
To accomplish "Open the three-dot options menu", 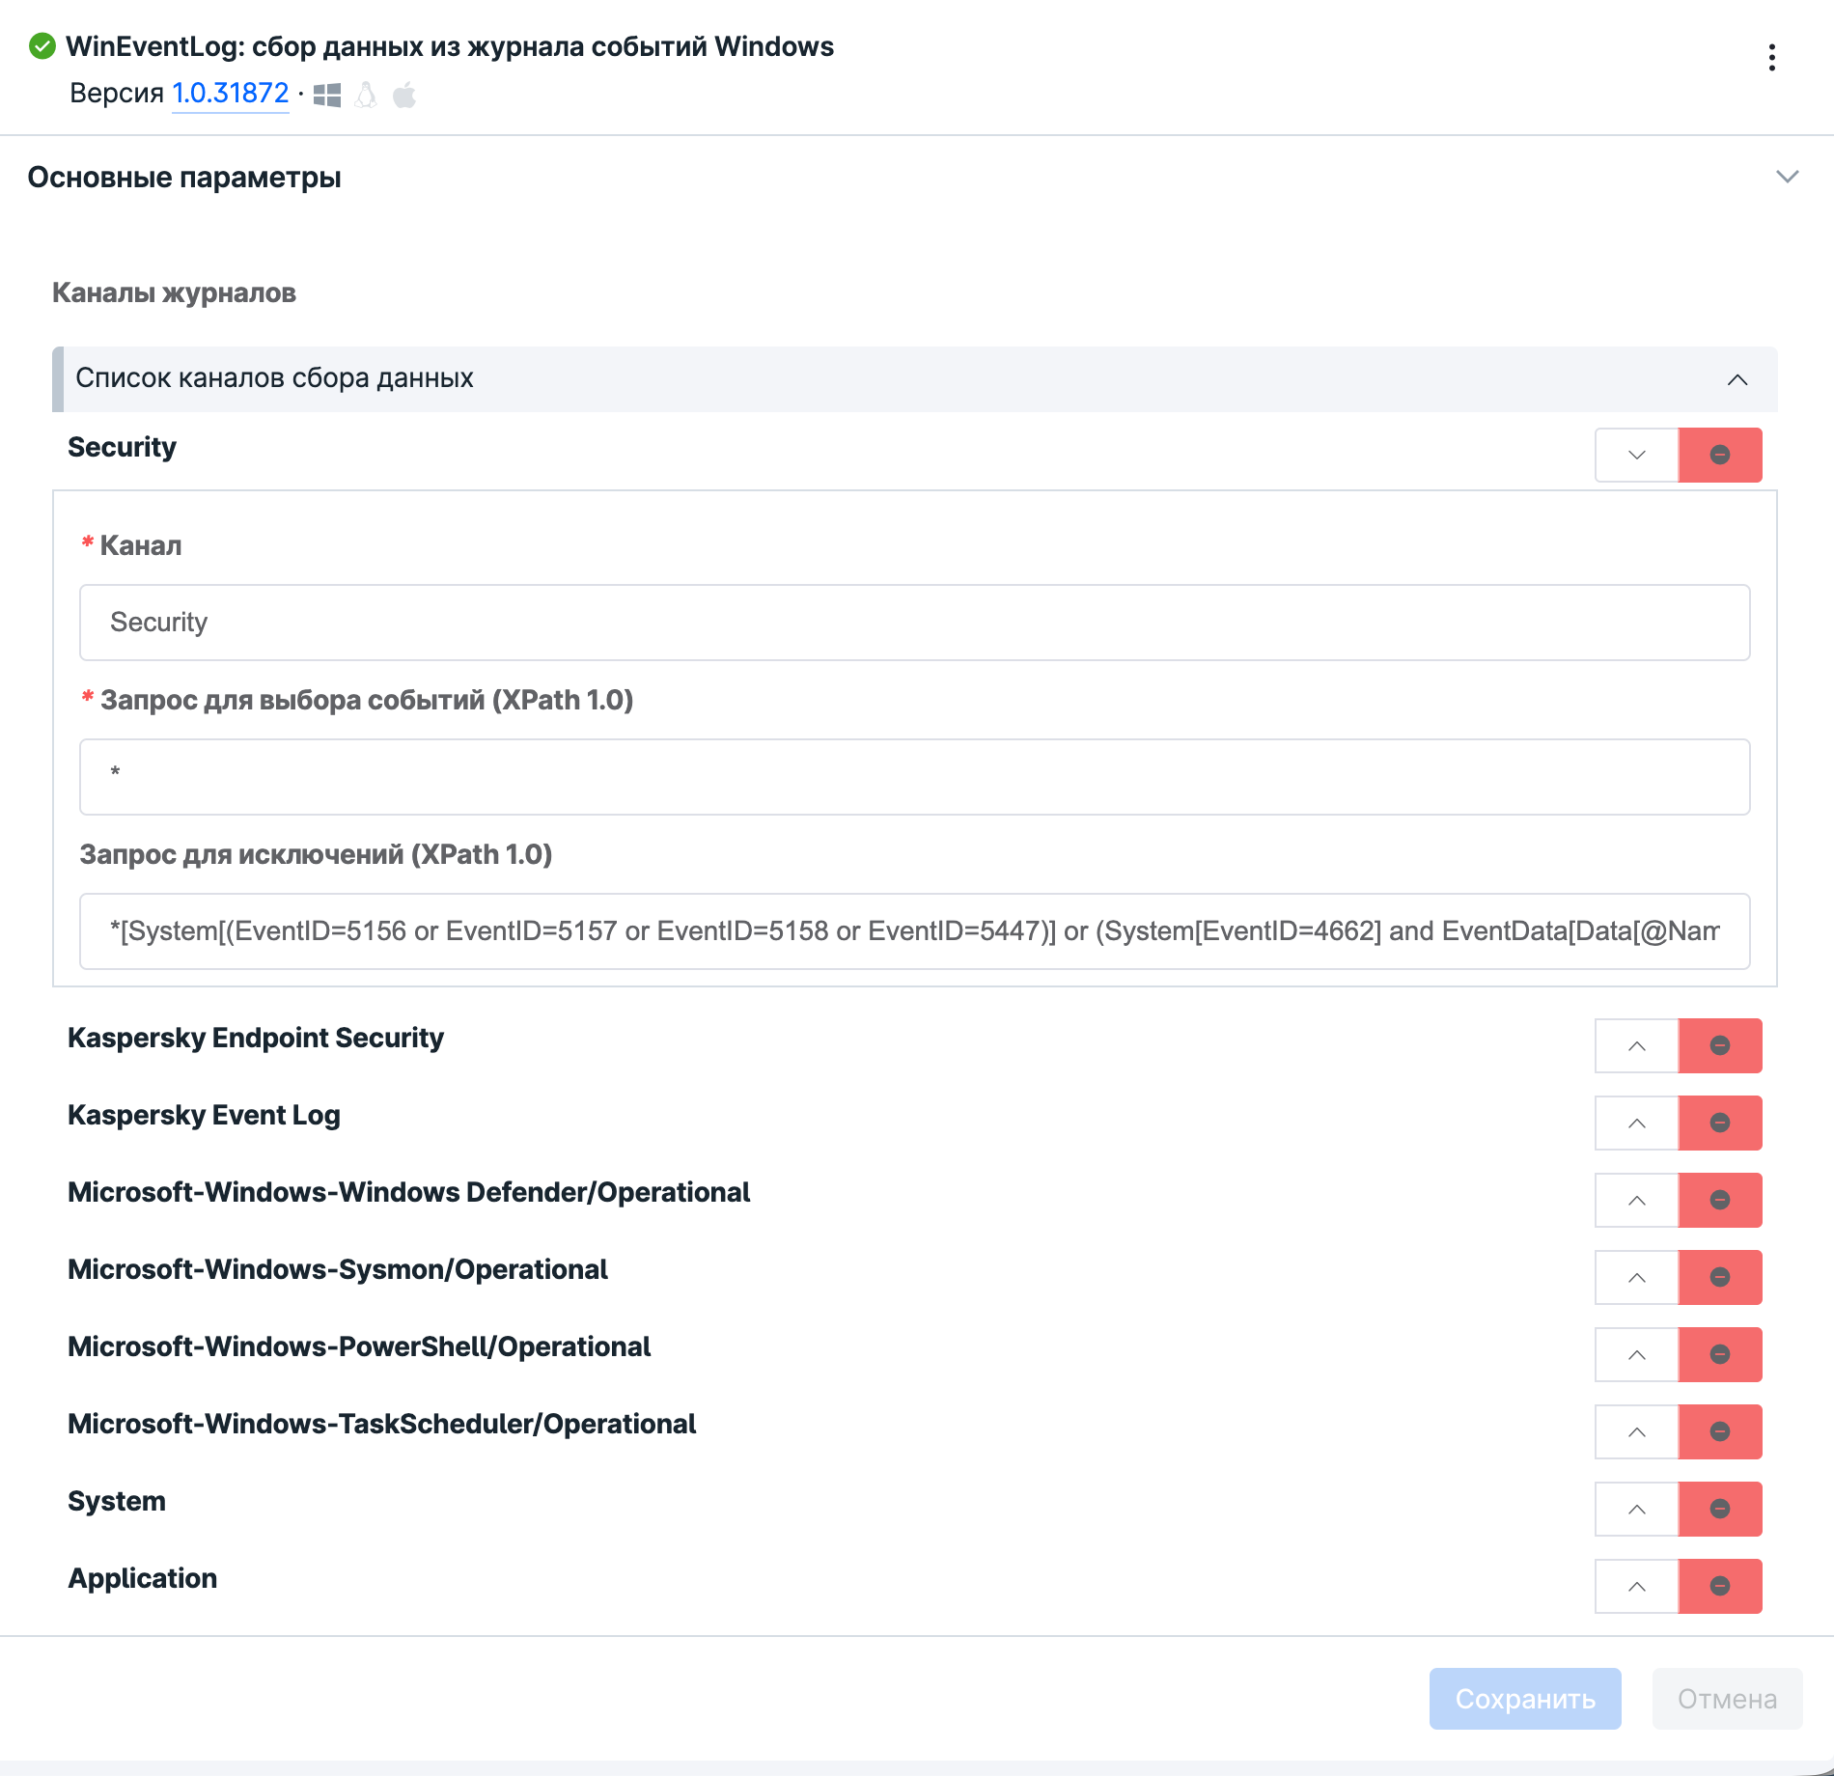I will [x=1772, y=58].
